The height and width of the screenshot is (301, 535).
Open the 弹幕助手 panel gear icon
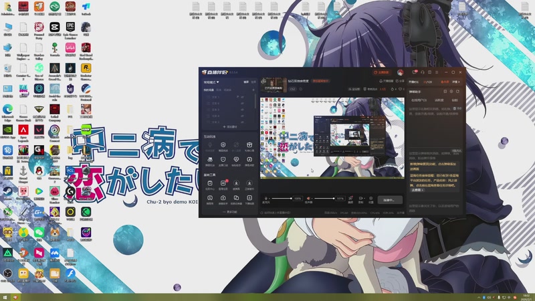(451, 92)
